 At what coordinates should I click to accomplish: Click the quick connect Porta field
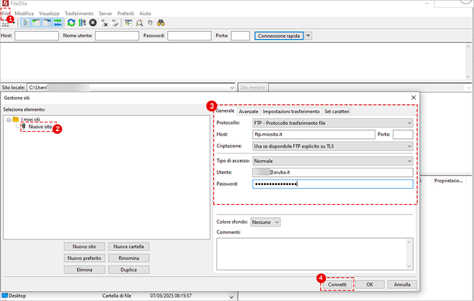click(x=240, y=36)
